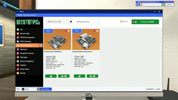Switch to Spares'N'Rep taskbar app
This screenshot has width=178, height=100.
[x=44, y=89]
